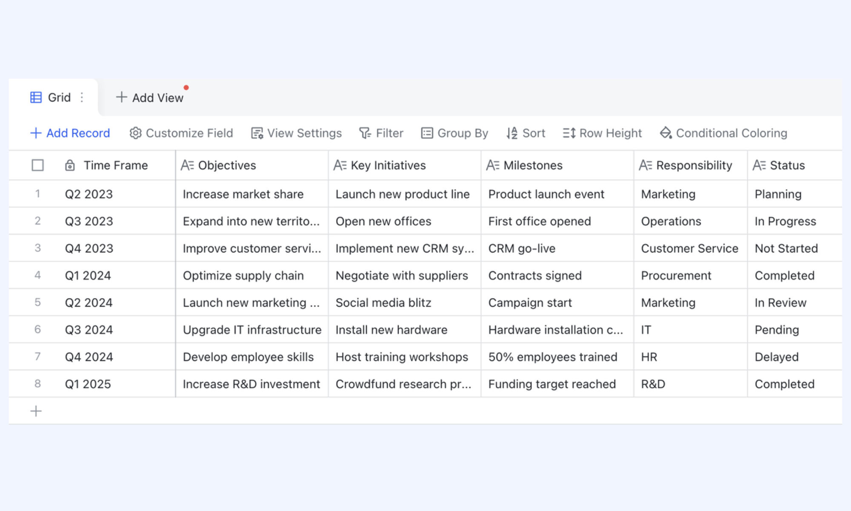Click the Objectives column header

(x=252, y=165)
